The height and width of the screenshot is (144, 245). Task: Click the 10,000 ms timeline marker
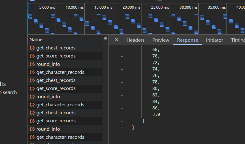tap(74, 7)
